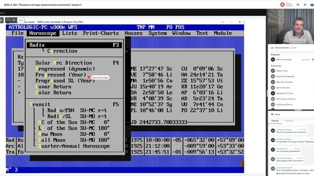The height and width of the screenshot is (176, 314).
Task: Open the Window menu
Action: click(181, 33)
